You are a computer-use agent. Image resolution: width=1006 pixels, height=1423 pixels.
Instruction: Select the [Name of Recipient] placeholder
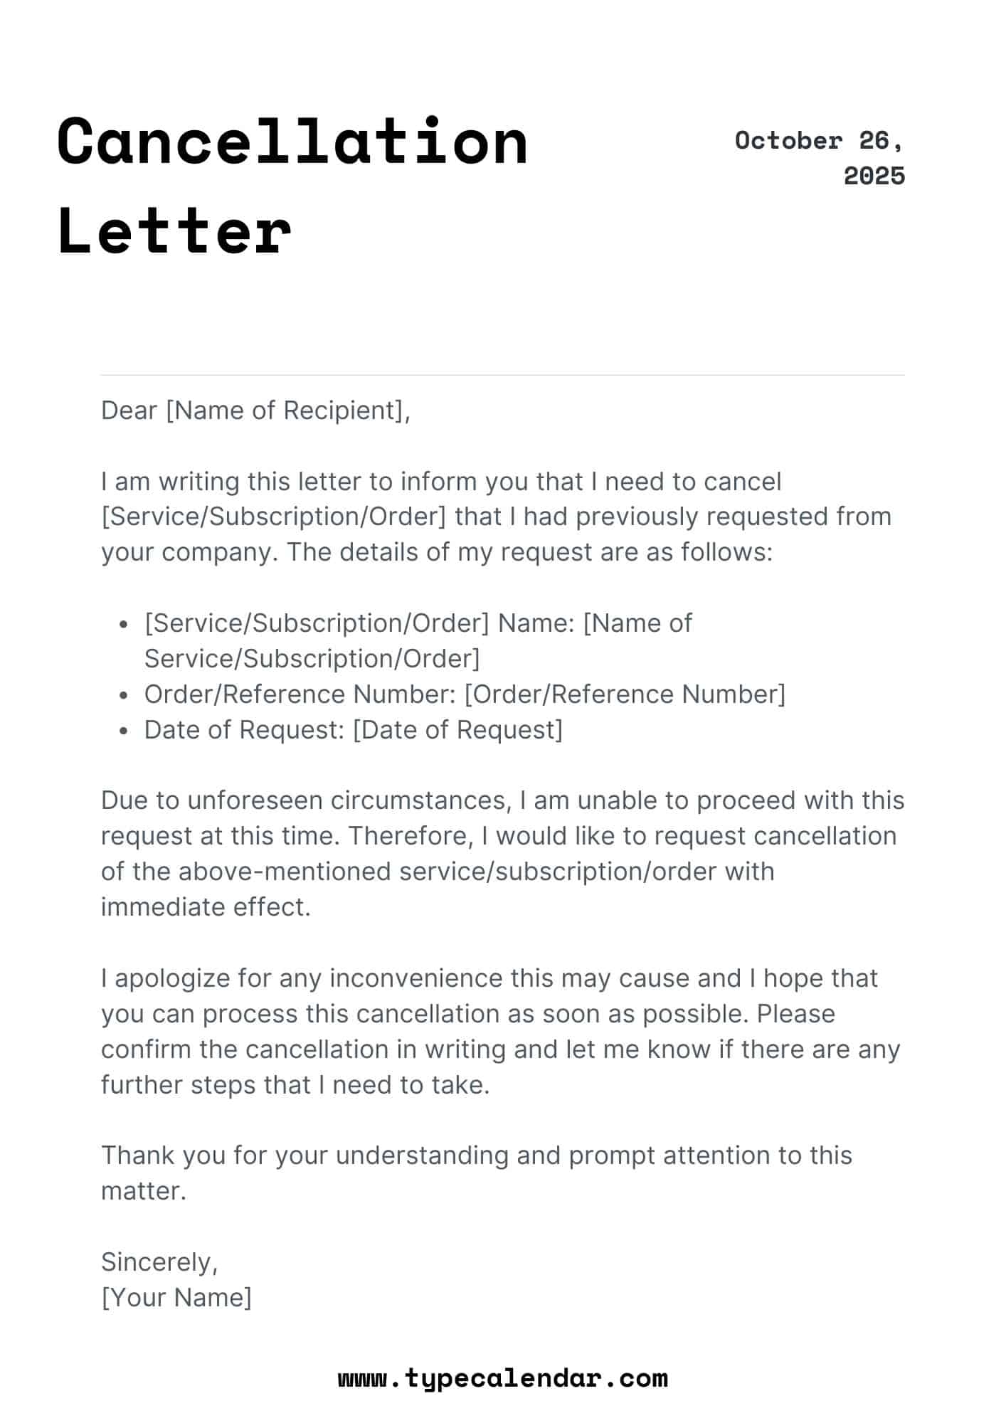coord(285,411)
